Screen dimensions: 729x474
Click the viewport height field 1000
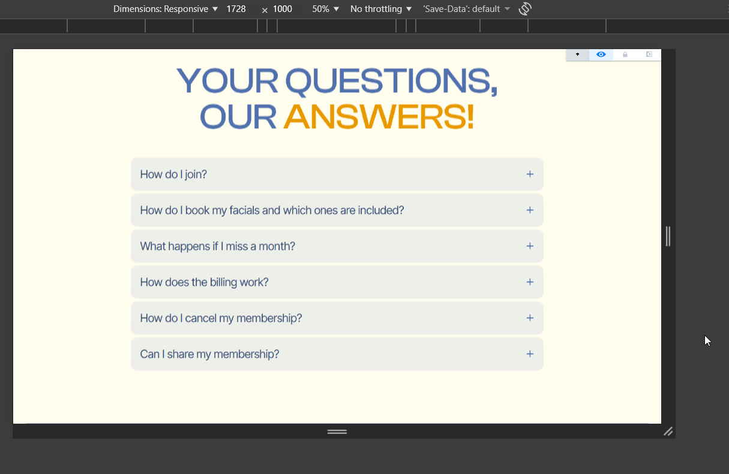(x=283, y=9)
